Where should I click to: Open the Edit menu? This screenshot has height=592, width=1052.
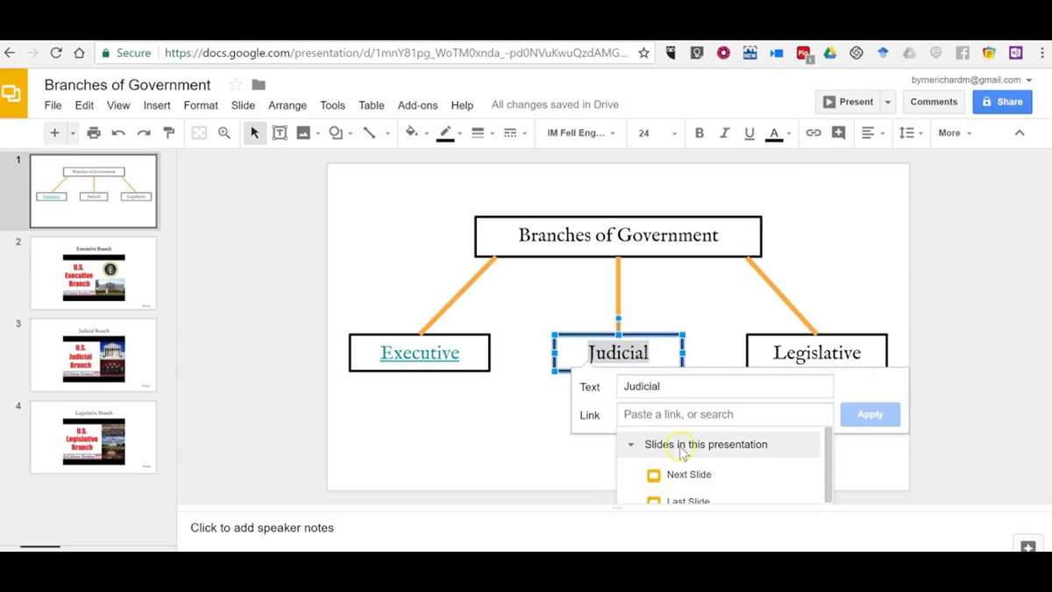coord(84,105)
